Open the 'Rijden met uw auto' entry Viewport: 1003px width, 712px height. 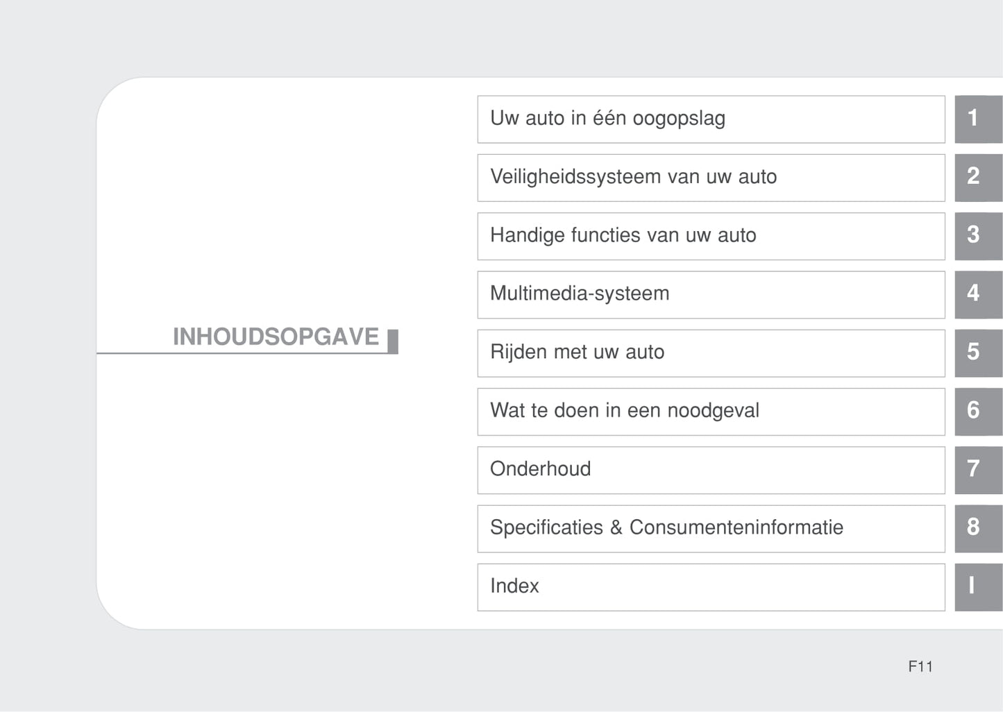577,352
